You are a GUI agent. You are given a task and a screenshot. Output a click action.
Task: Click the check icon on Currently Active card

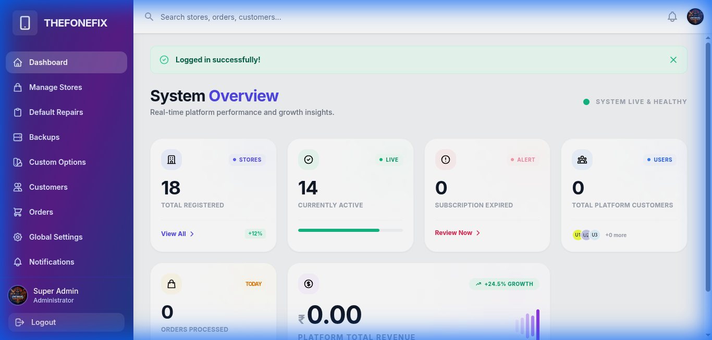tap(309, 160)
